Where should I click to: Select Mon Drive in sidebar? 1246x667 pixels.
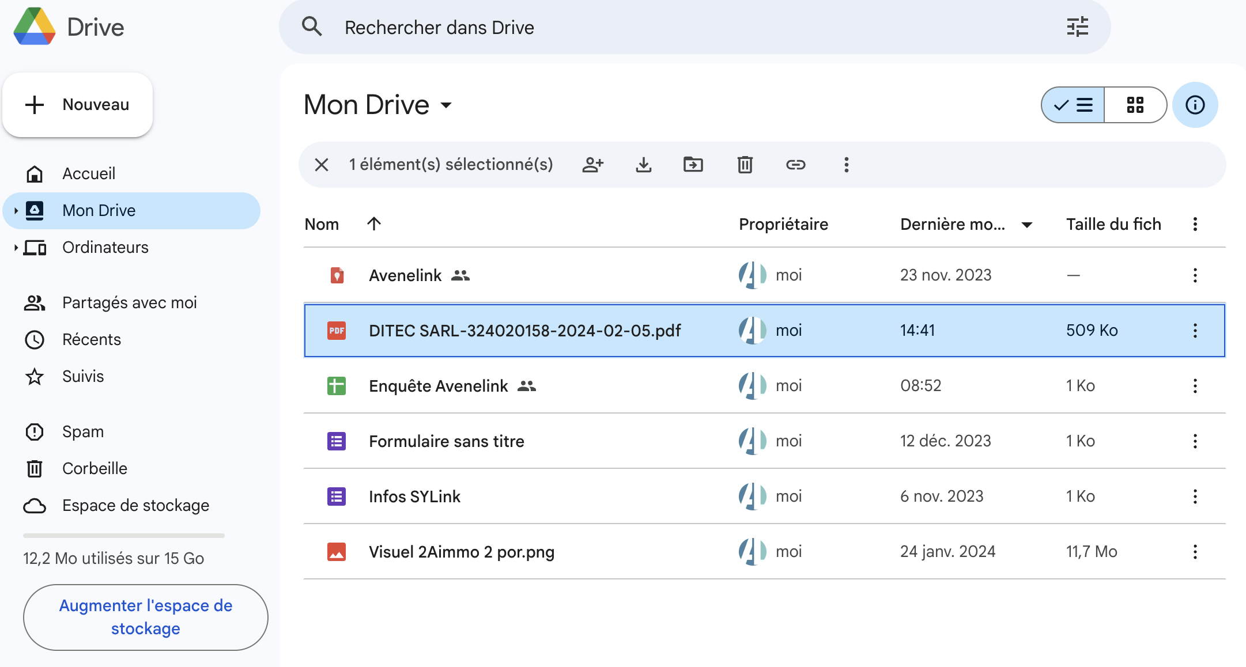pos(131,210)
